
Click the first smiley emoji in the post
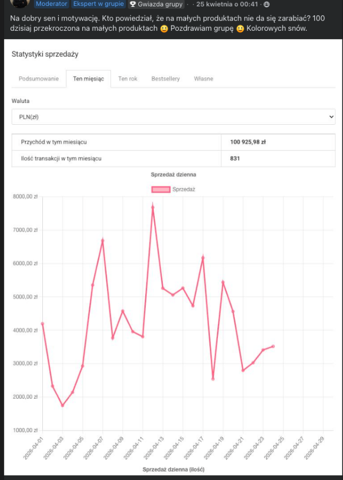pos(164,29)
